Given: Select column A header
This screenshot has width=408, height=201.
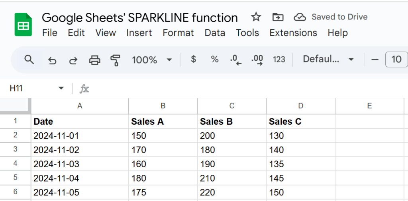Looking at the screenshot, I should pos(80,106).
